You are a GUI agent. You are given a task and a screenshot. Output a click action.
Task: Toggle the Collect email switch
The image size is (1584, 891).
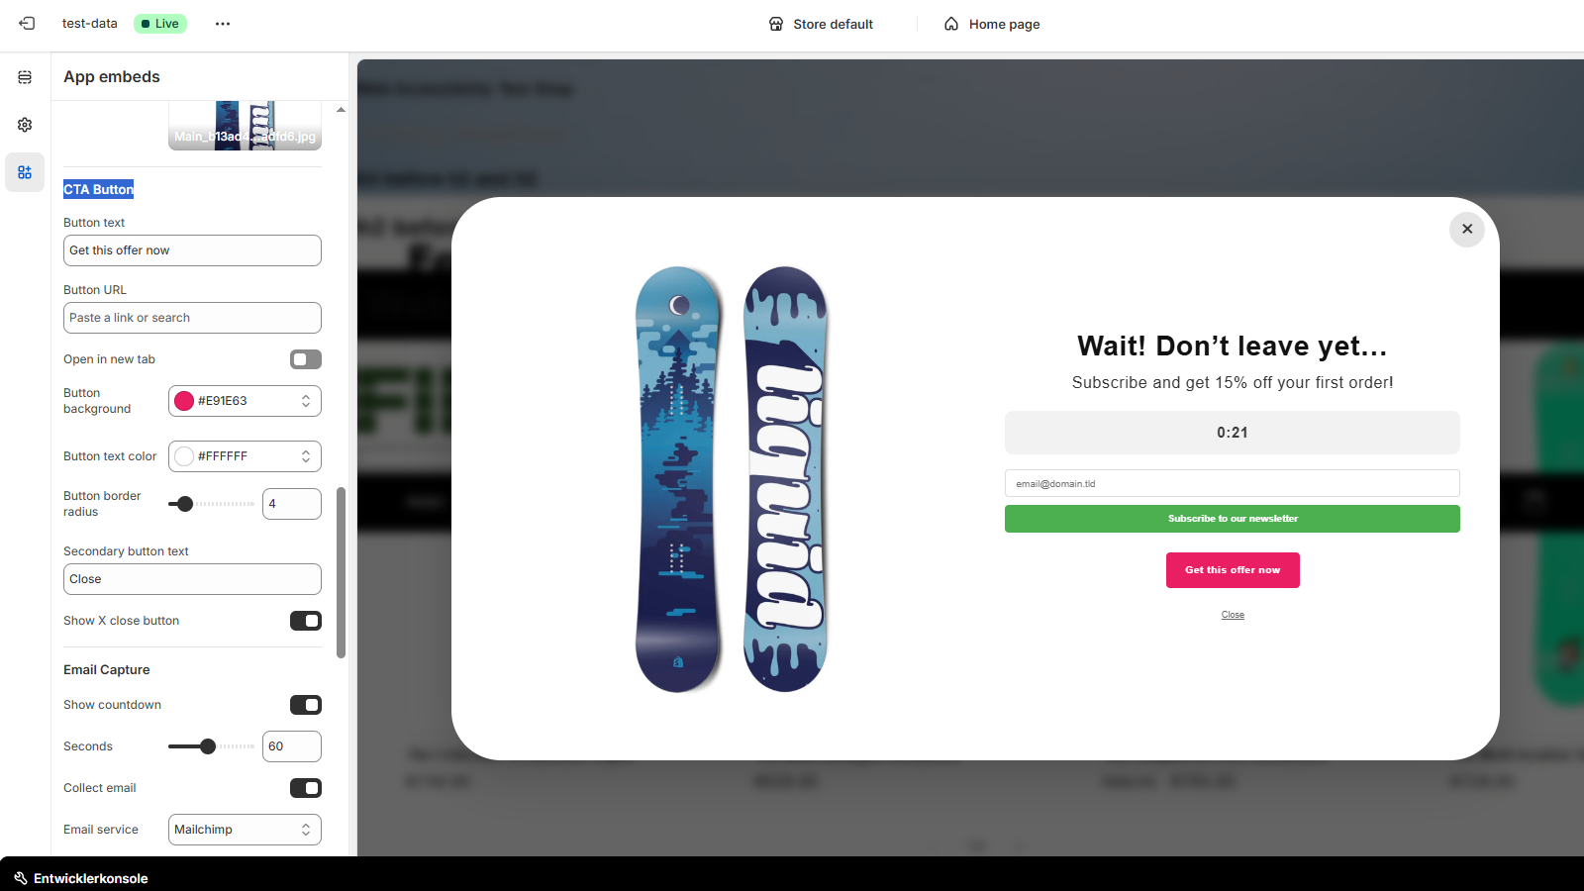[x=306, y=788]
